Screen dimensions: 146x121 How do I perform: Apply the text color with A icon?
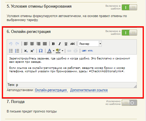click(x=49, y=51)
